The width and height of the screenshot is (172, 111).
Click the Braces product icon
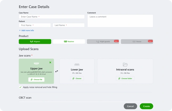134,42
